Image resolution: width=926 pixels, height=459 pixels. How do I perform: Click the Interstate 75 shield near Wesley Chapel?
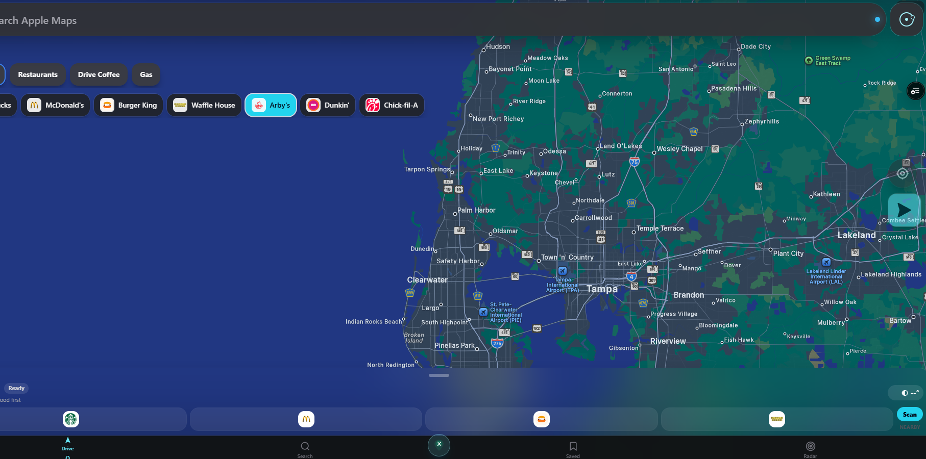point(635,162)
